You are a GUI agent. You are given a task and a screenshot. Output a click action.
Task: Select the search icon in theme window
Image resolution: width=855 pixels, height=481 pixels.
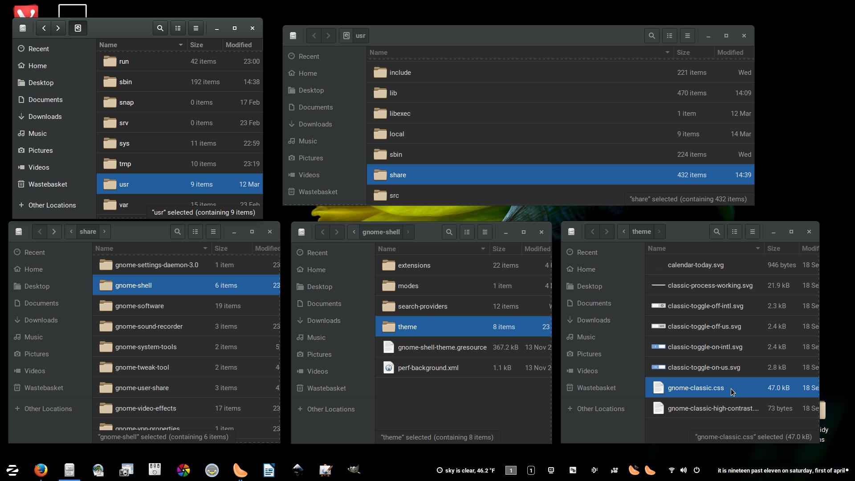[717, 231]
